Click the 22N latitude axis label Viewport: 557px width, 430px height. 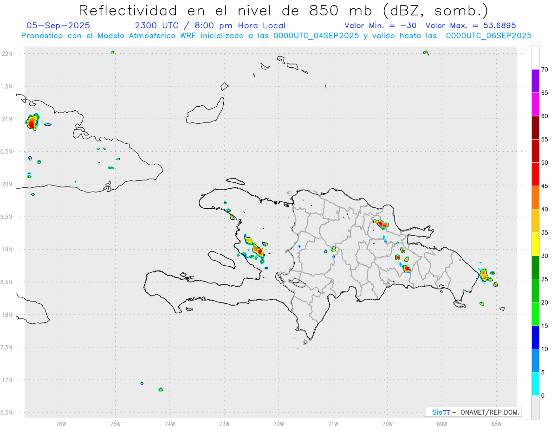point(8,54)
